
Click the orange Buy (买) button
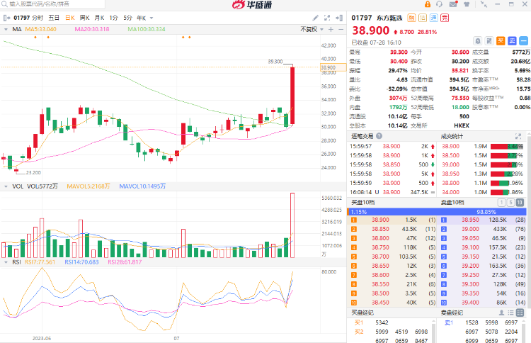pos(501,41)
